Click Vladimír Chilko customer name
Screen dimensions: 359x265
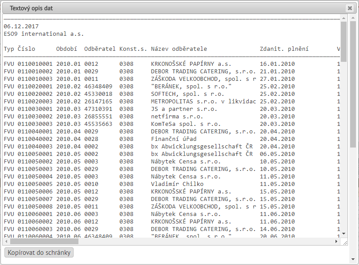(177, 184)
